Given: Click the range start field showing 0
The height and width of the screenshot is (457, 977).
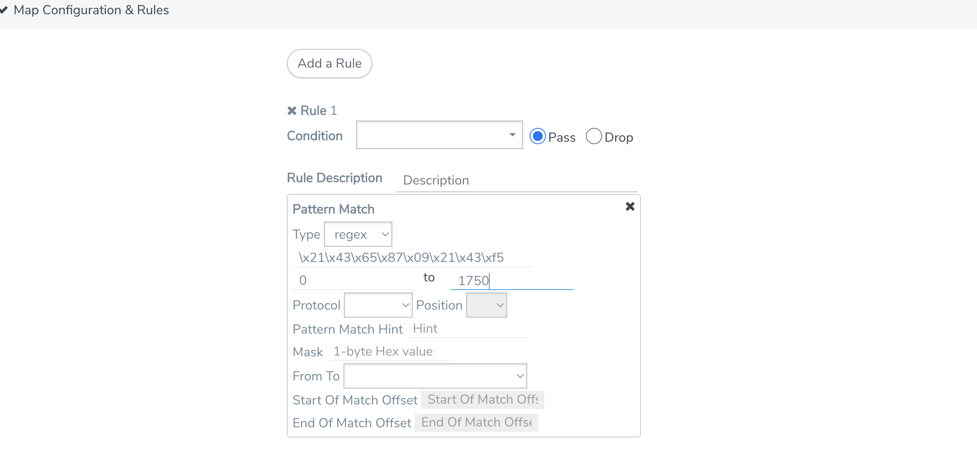Looking at the screenshot, I should (354, 280).
